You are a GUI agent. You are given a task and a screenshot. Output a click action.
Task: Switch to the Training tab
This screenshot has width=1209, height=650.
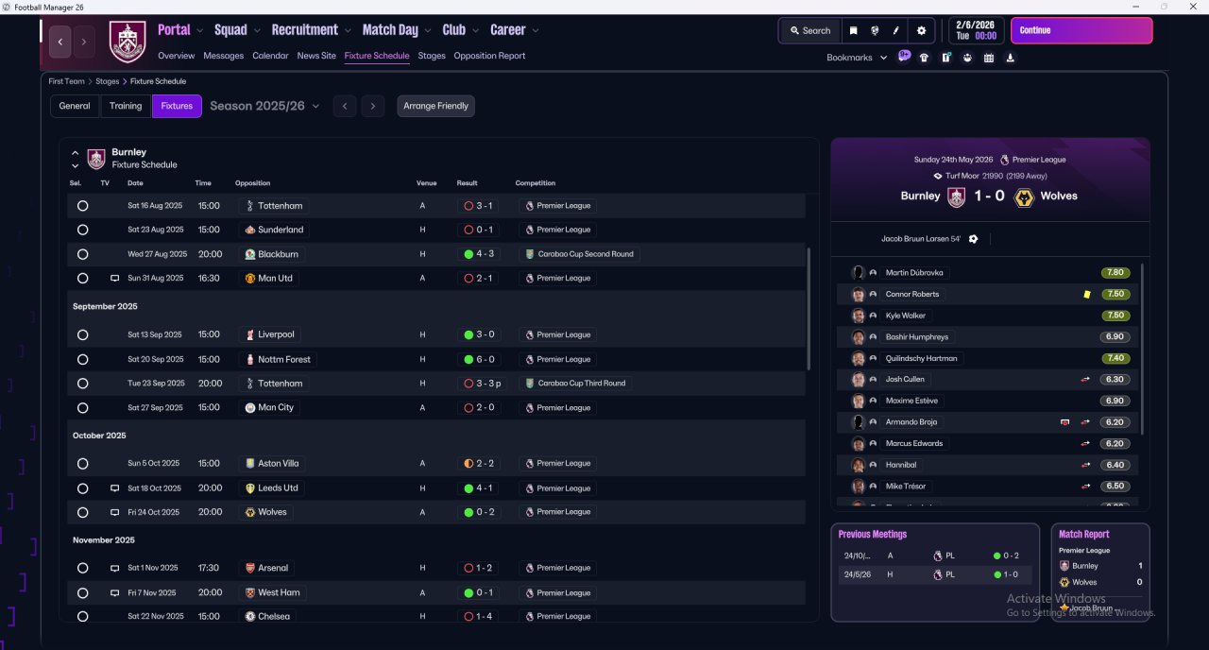coord(126,106)
